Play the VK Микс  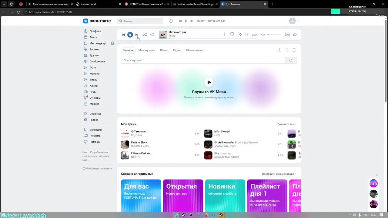[x=209, y=82]
